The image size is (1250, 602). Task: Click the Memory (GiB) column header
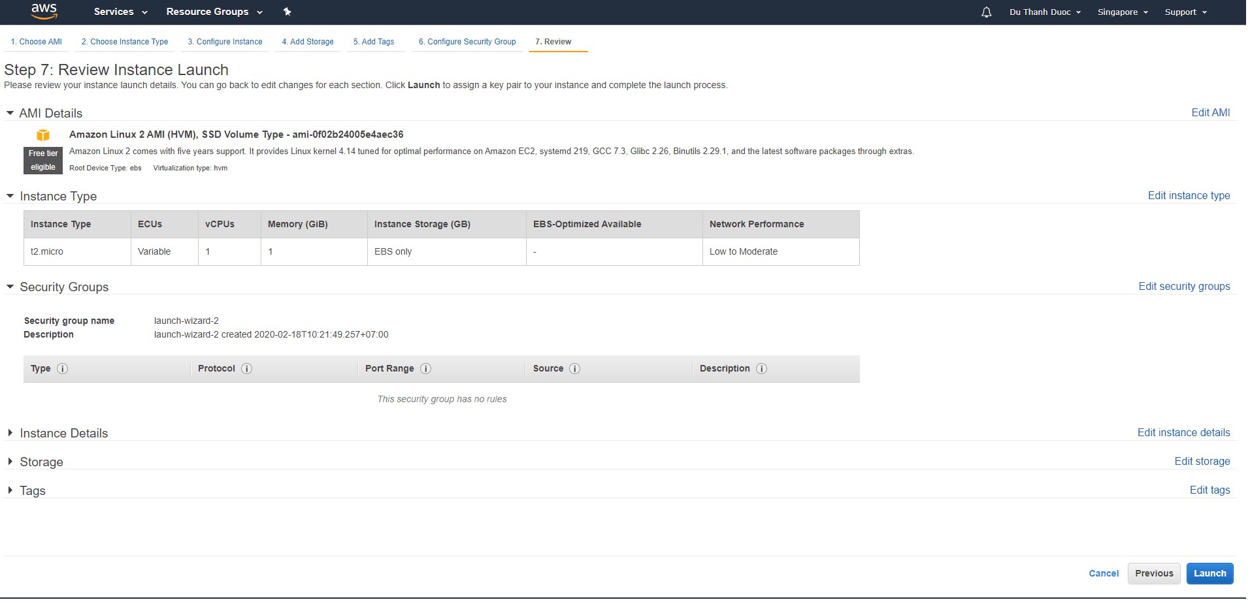tap(314, 225)
